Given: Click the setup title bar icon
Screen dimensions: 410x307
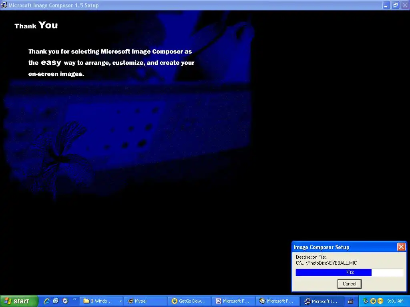Looking at the screenshot, I should click(x=4, y=5).
